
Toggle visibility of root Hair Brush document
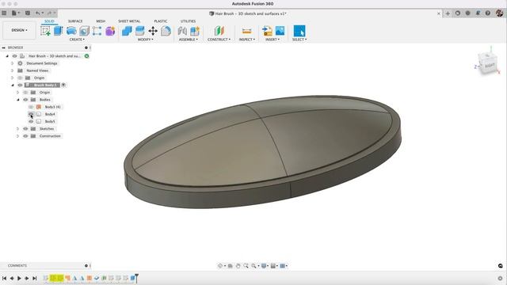pyautogui.click(x=14, y=56)
